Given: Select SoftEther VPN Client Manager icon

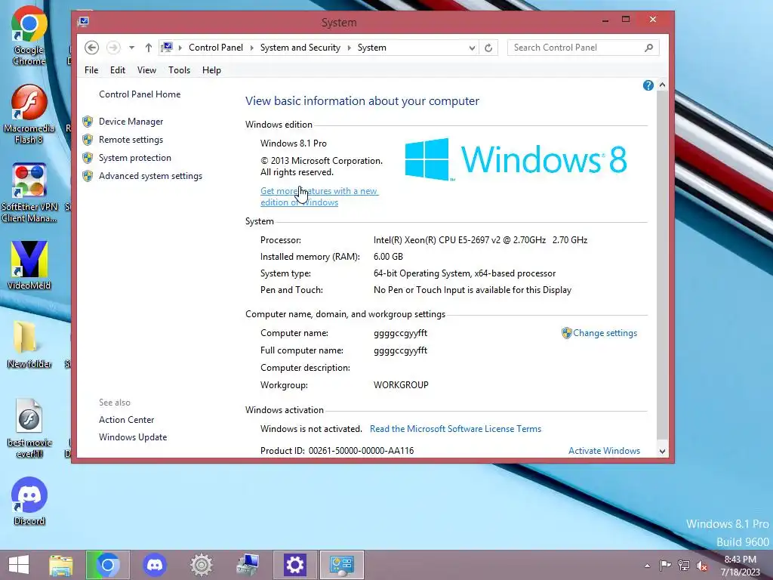Looking at the screenshot, I should click(x=29, y=193).
